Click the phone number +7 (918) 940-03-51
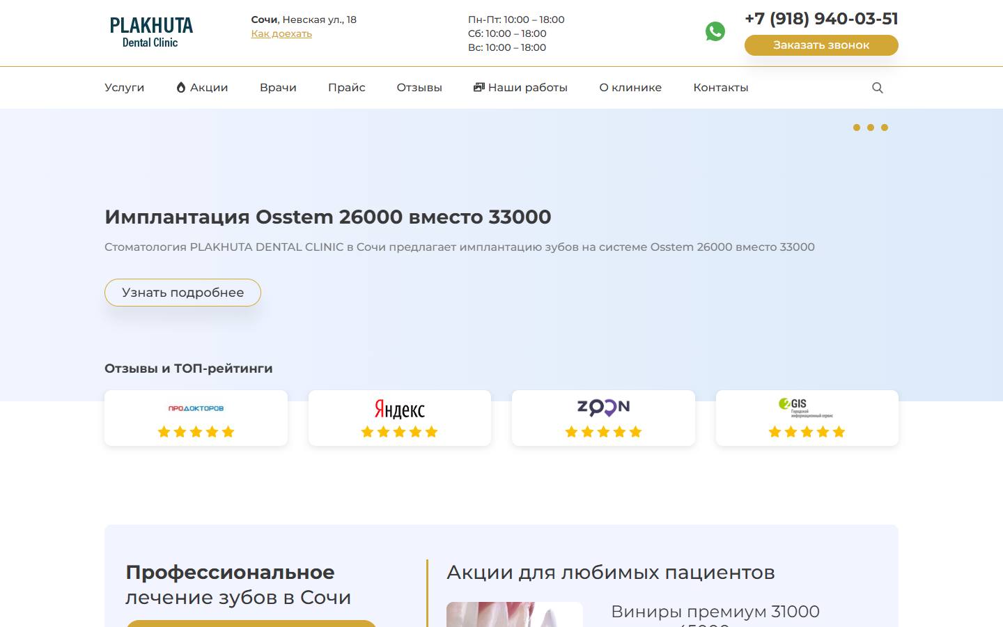Screen dimensions: 1003x627 point(821,19)
